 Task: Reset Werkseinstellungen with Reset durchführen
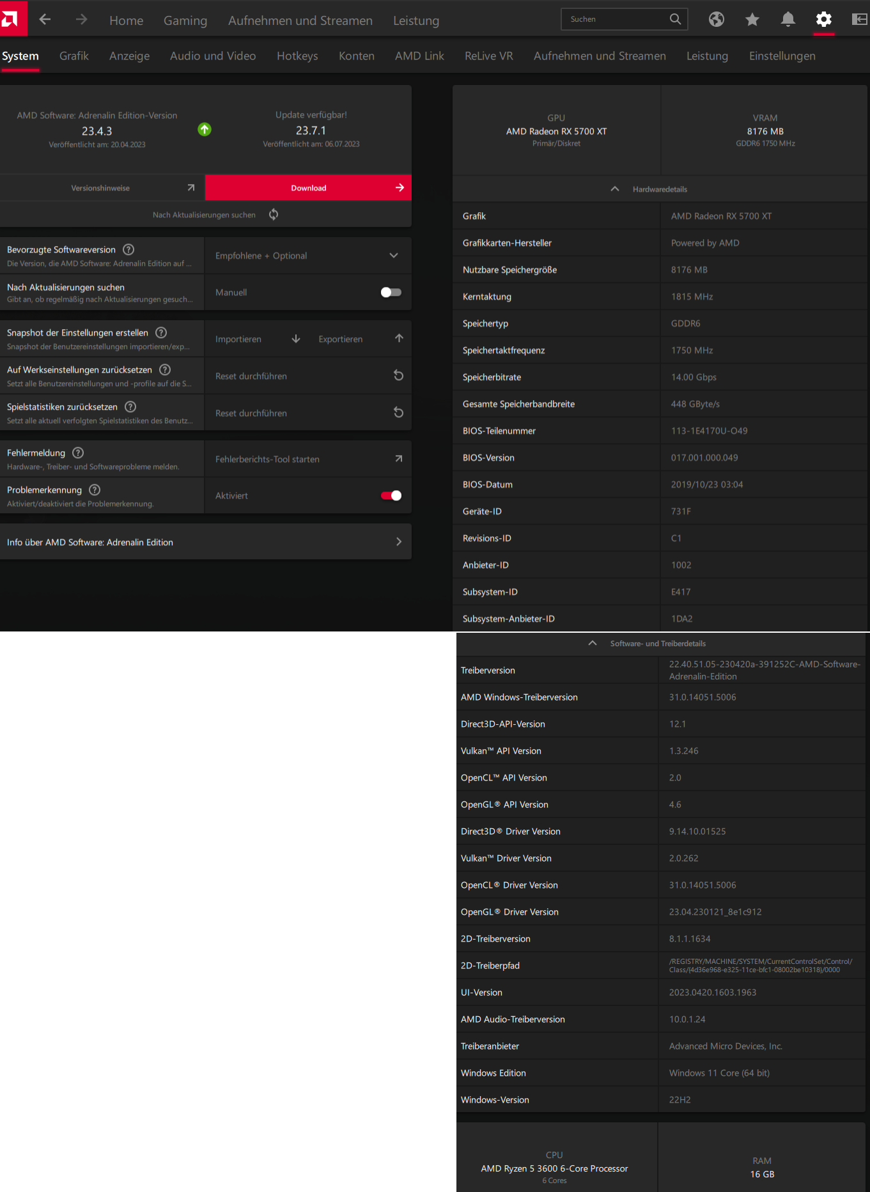click(307, 376)
